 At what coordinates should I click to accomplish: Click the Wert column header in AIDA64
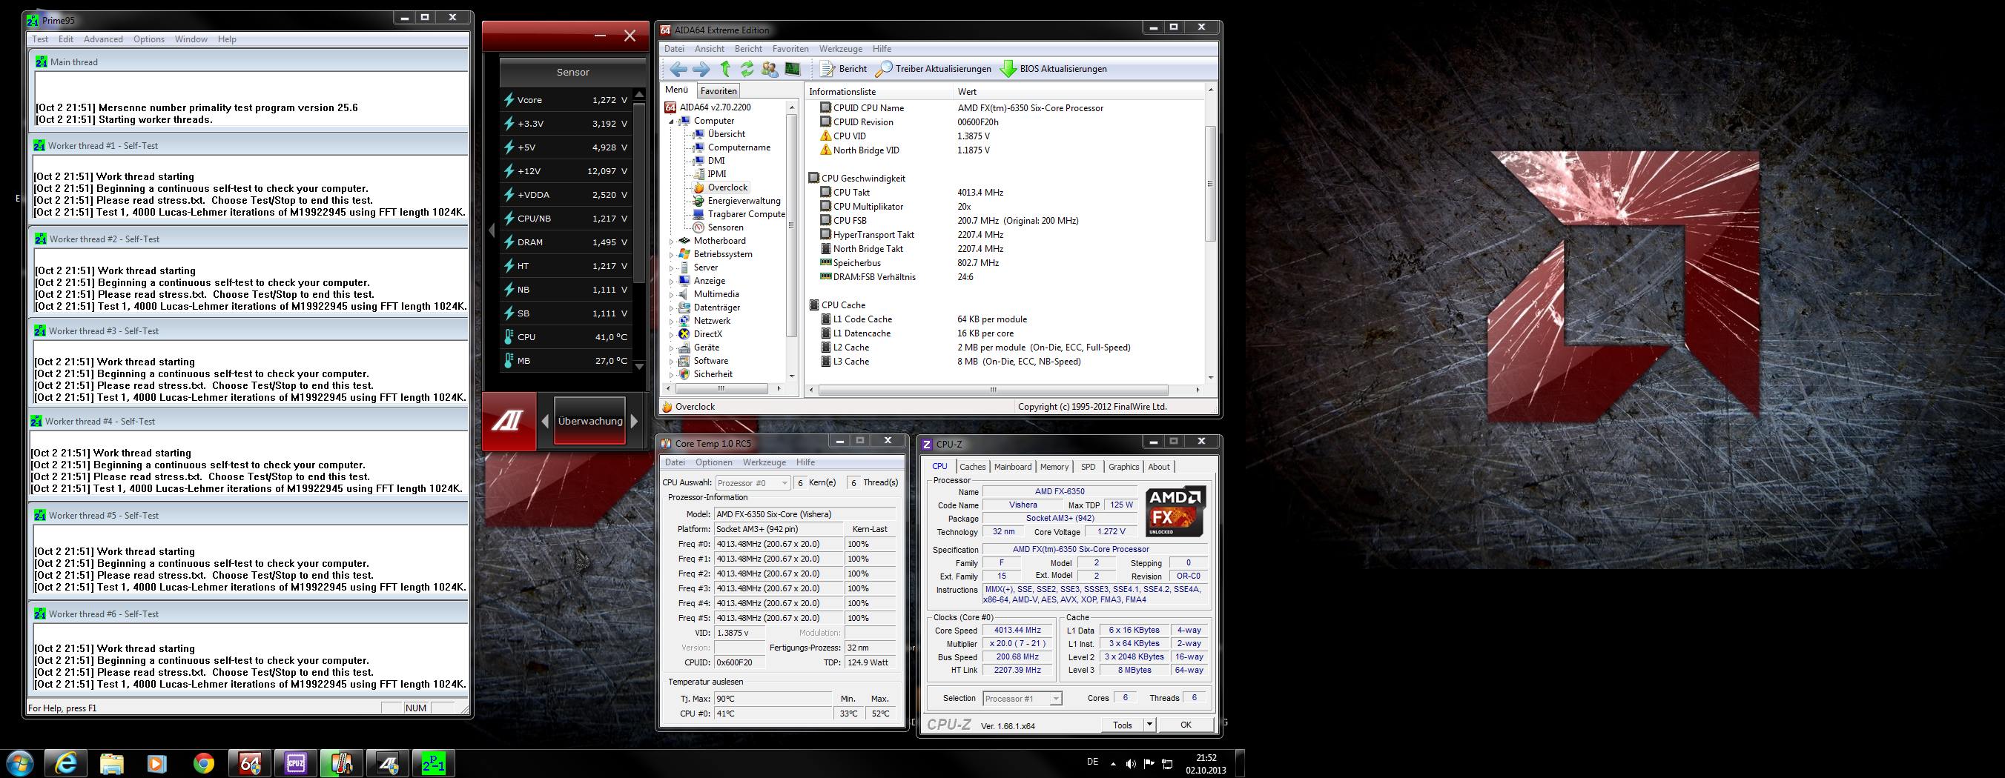pyautogui.click(x=1079, y=92)
